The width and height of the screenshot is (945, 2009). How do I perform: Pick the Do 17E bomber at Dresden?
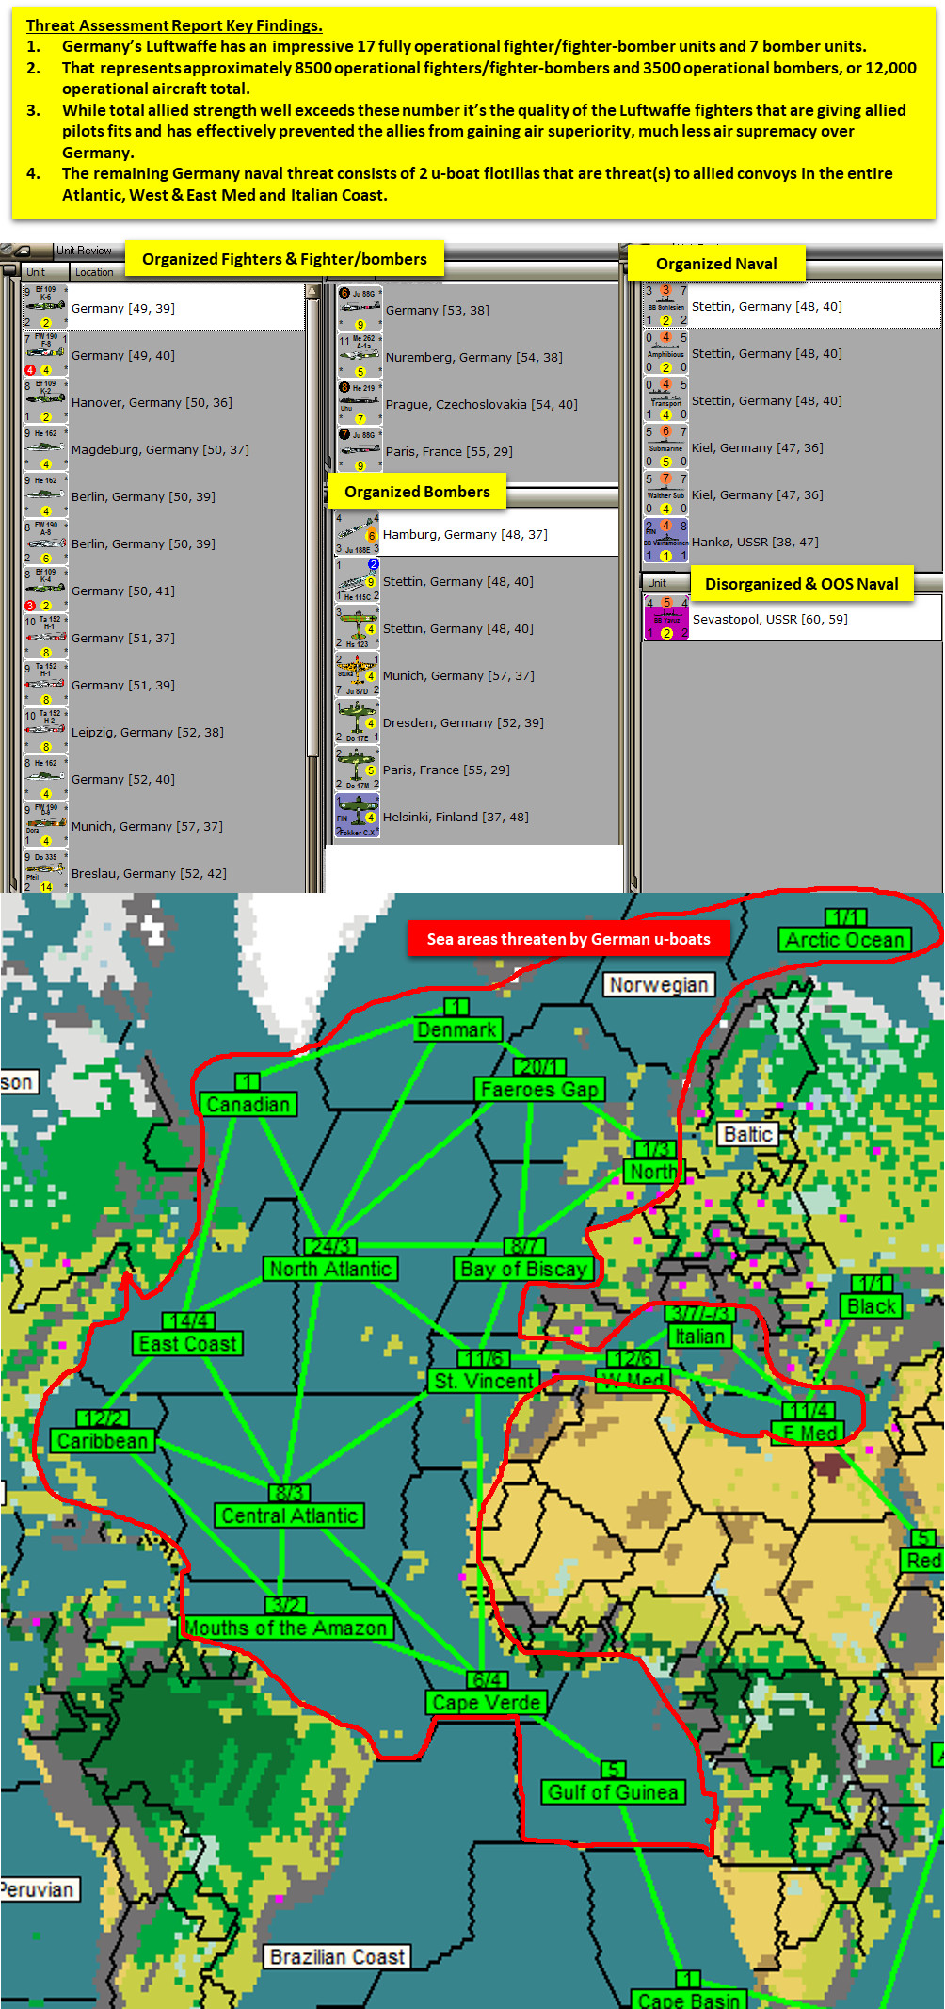click(358, 721)
